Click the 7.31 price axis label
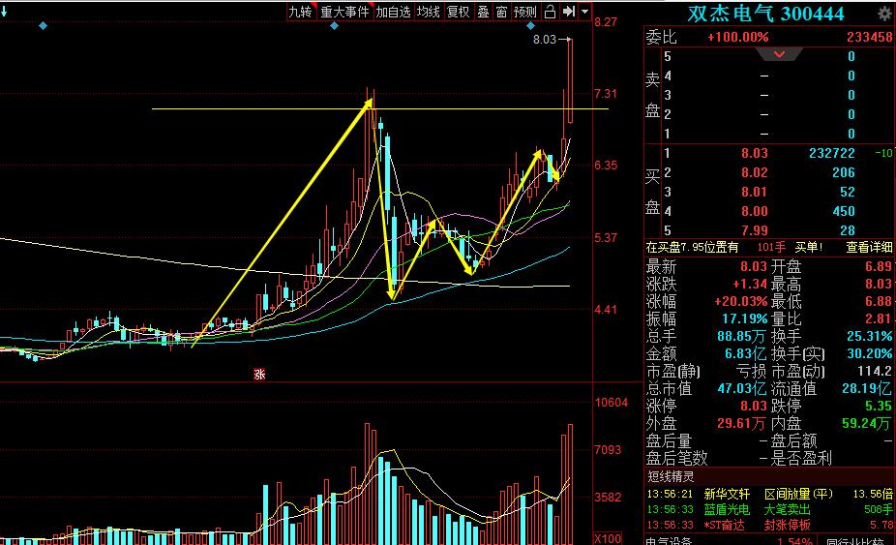Viewport: 896px width, 545px height. point(606,94)
